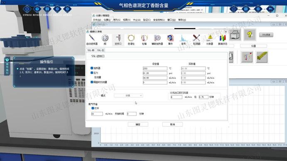The image size is (287, 161).
Task: Click the yellow question mark help icon
Action: pyautogui.click(x=250, y=35)
